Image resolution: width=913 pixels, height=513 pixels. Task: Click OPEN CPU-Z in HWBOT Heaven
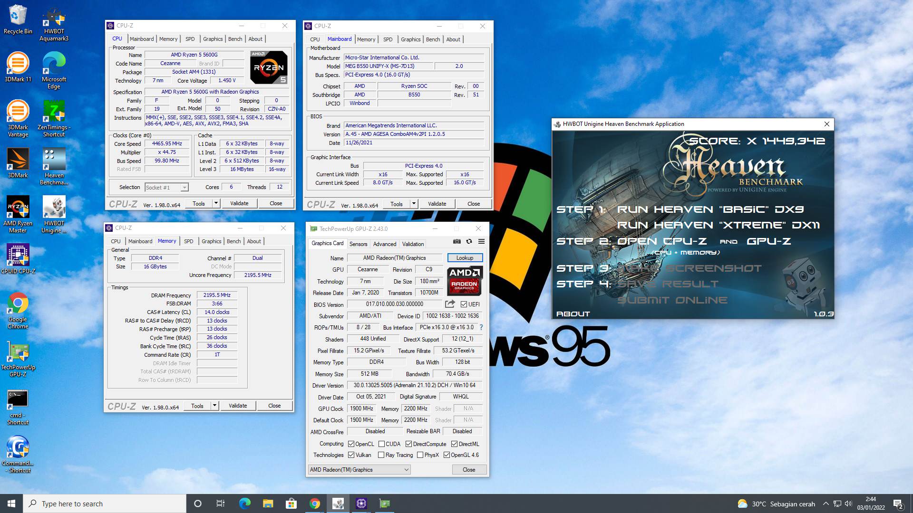pyautogui.click(x=662, y=241)
